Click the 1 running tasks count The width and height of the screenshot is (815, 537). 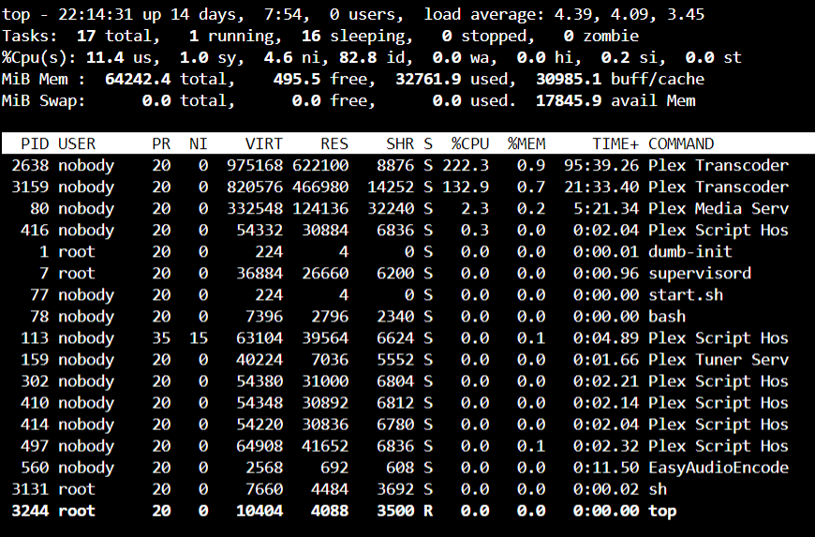tap(194, 36)
